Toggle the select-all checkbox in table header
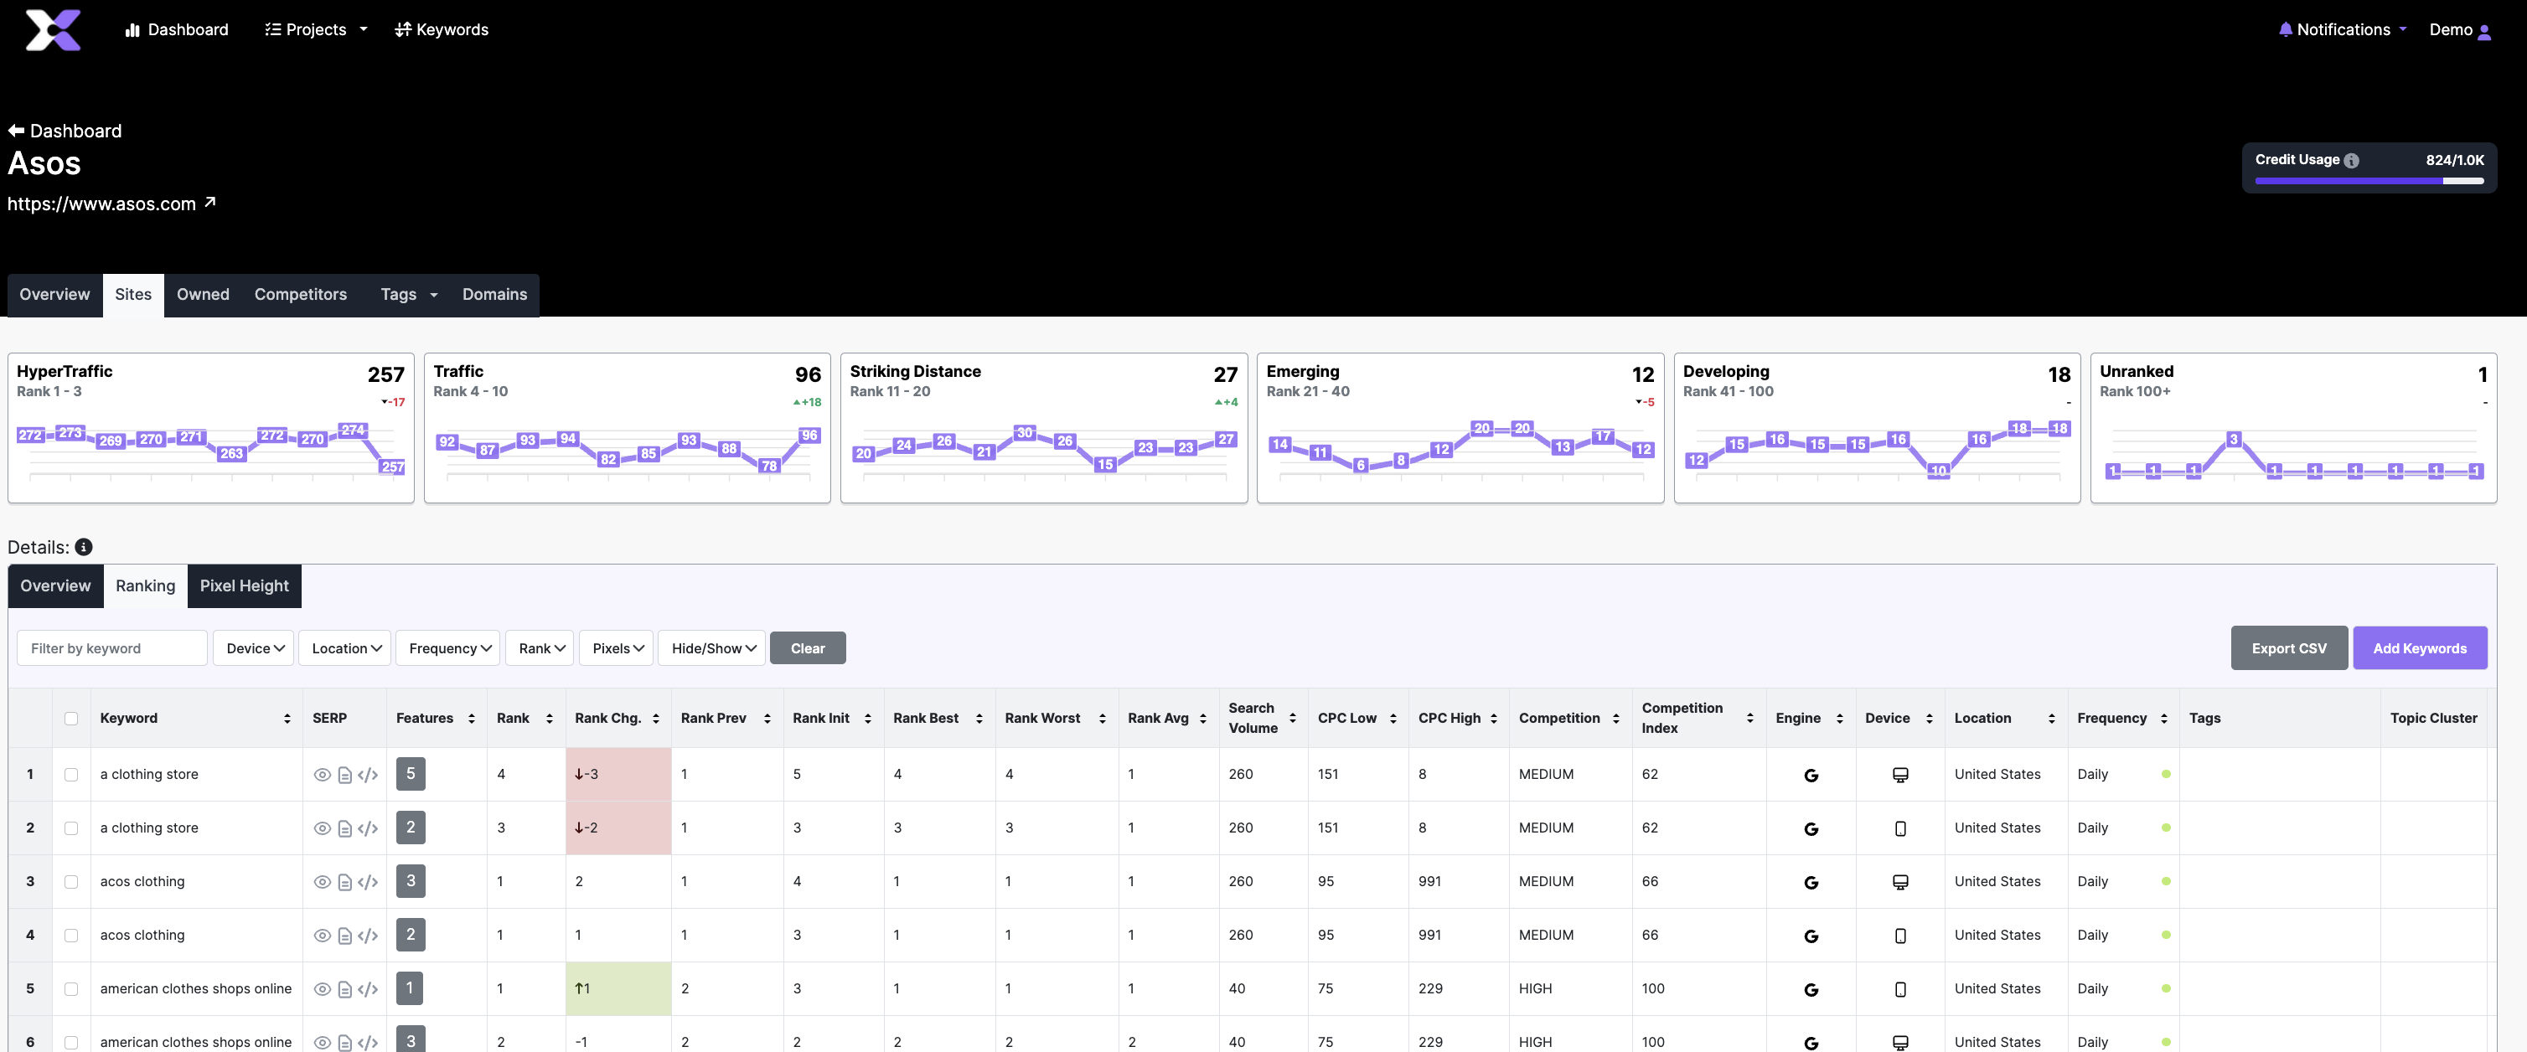The height and width of the screenshot is (1052, 2527). (70, 718)
